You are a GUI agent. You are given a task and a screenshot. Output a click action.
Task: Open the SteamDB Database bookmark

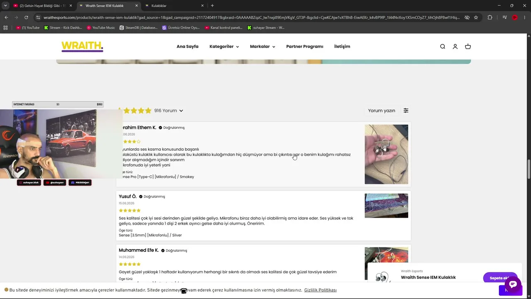point(139,28)
